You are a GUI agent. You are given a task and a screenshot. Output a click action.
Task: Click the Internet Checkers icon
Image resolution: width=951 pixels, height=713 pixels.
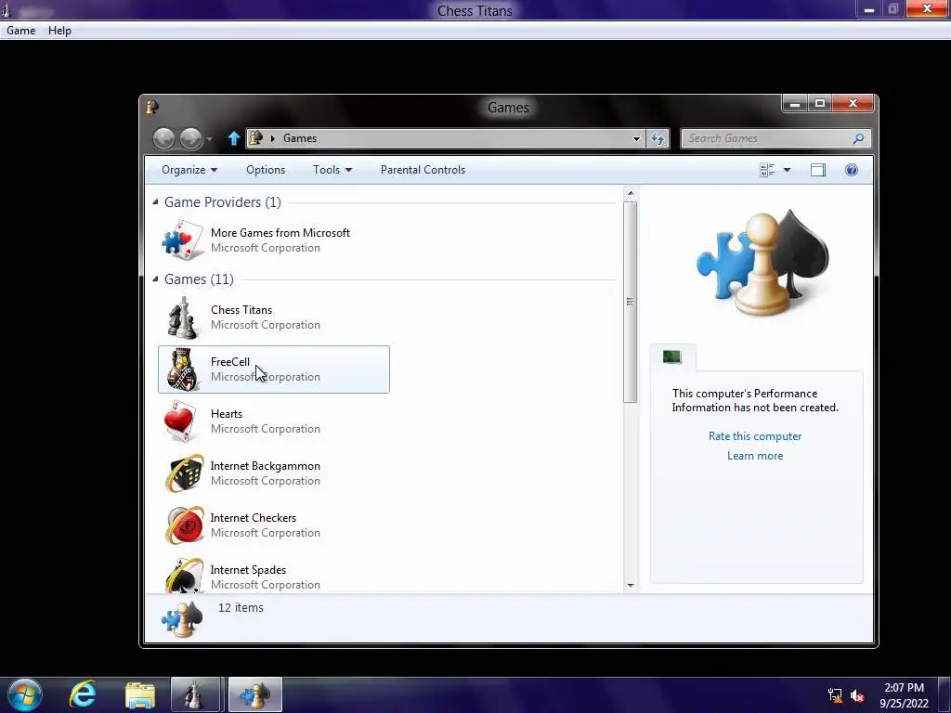(184, 525)
